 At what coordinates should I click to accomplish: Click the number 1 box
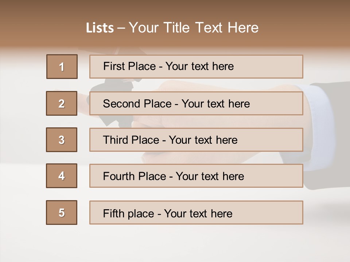62,67
